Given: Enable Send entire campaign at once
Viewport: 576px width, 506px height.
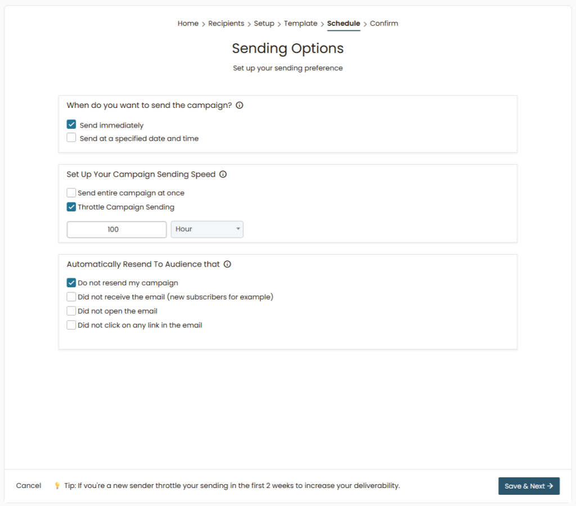Looking at the screenshot, I should point(71,193).
